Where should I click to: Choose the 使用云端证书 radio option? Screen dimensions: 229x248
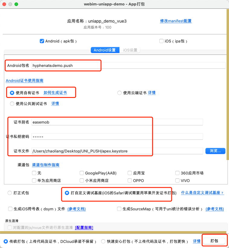pyautogui.click(x=119, y=93)
